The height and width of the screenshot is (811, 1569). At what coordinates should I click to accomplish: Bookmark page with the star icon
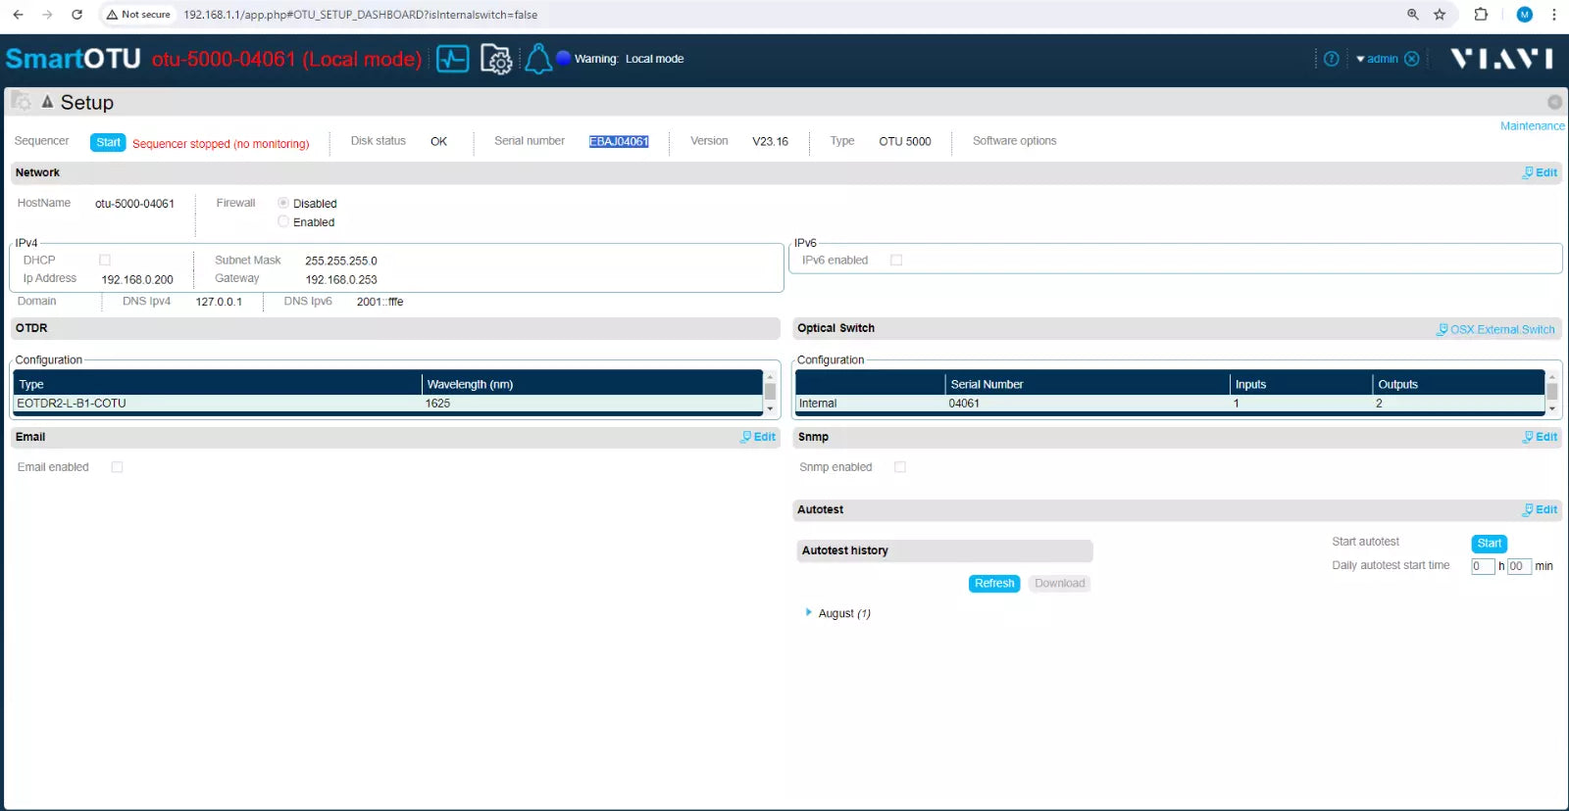click(x=1440, y=15)
